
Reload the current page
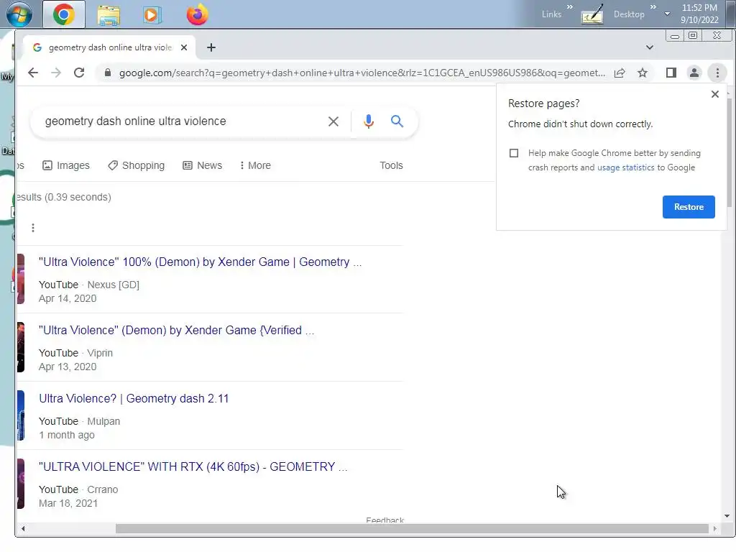click(x=79, y=73)
